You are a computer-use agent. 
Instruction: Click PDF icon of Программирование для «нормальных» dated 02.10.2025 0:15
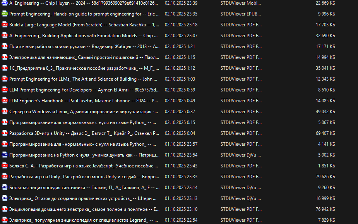tap(5, 122)
